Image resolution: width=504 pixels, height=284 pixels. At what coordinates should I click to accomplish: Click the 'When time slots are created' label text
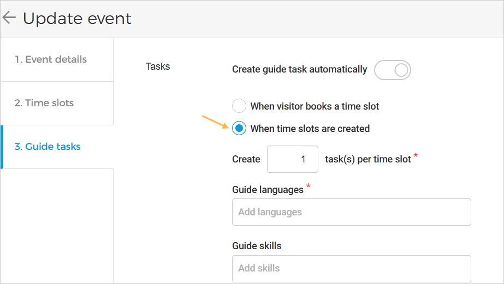[310, 129]
